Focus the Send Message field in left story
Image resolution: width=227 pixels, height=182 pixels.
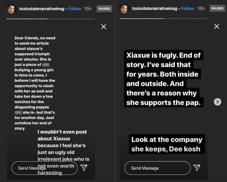[x=43, y=168]
